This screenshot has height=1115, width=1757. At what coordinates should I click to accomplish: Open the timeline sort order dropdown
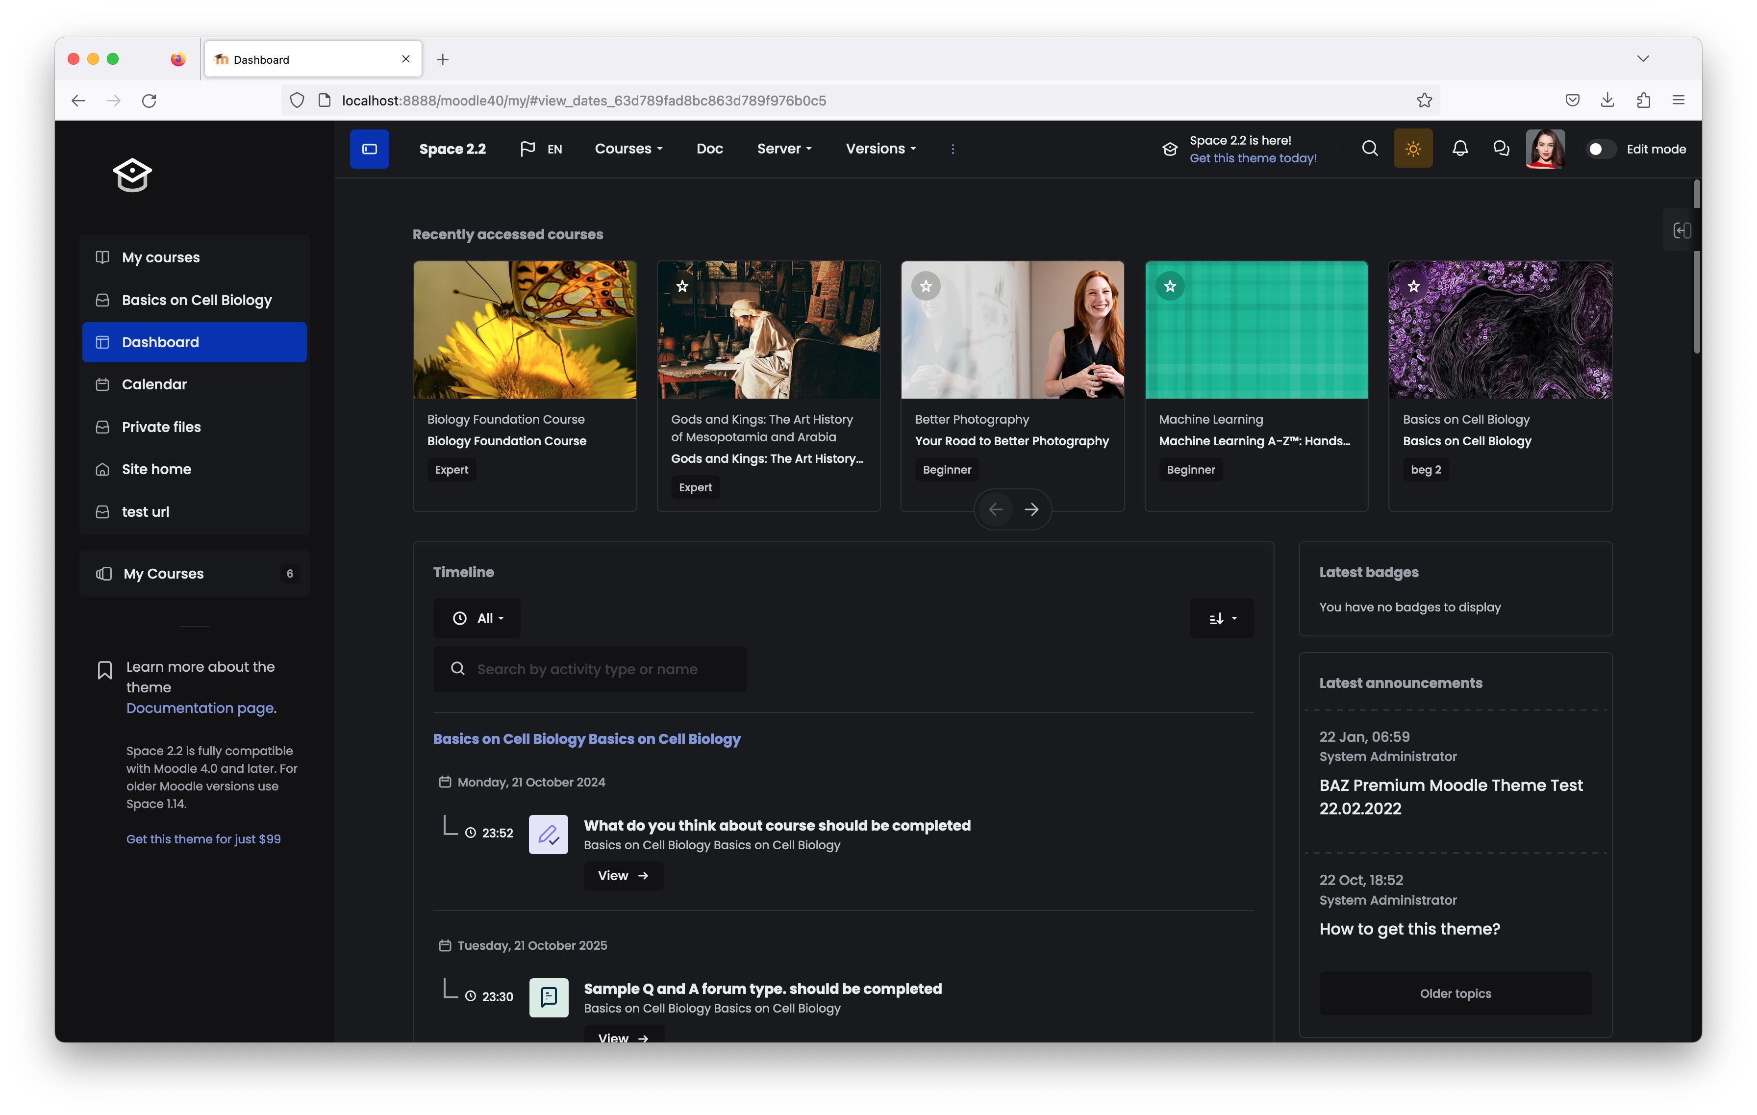(x=1222, y=618)
